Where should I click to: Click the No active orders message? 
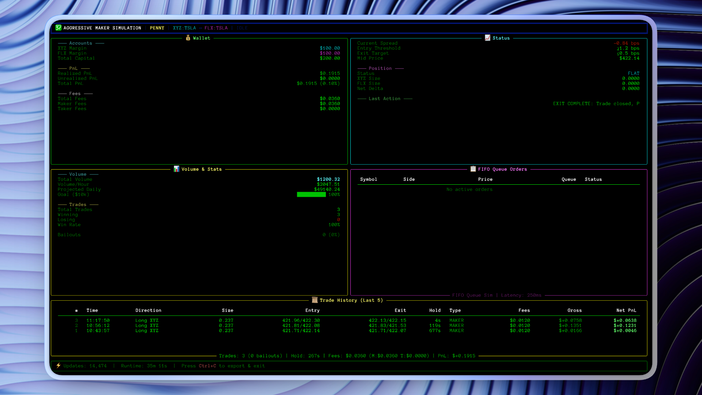click(469, 189)
